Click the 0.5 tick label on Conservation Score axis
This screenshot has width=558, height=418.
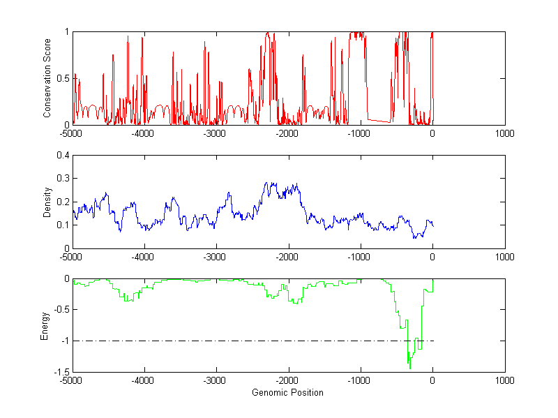[x=60, y=78]
